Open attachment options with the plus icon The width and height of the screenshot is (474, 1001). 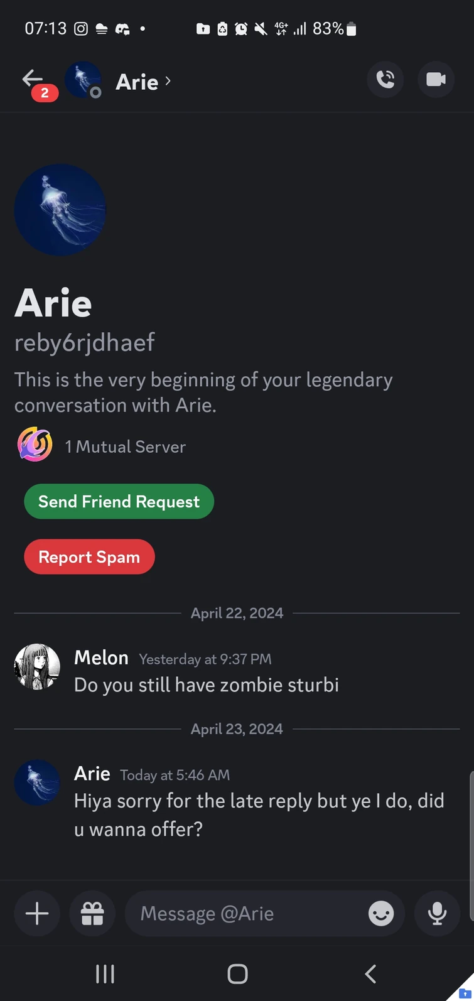[x=36, y=913]
